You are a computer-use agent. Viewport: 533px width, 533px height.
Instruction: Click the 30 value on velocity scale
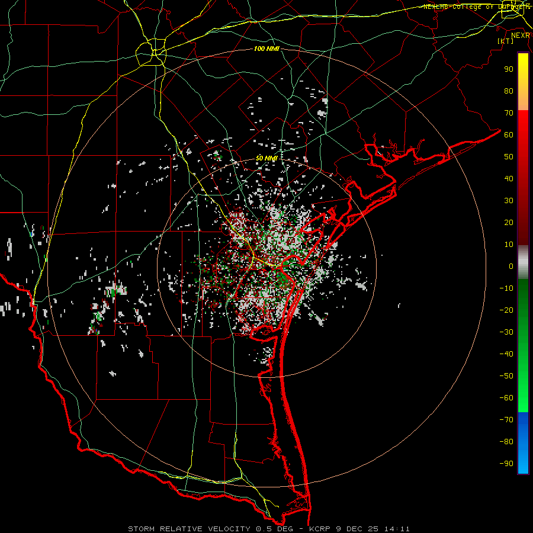509,201
